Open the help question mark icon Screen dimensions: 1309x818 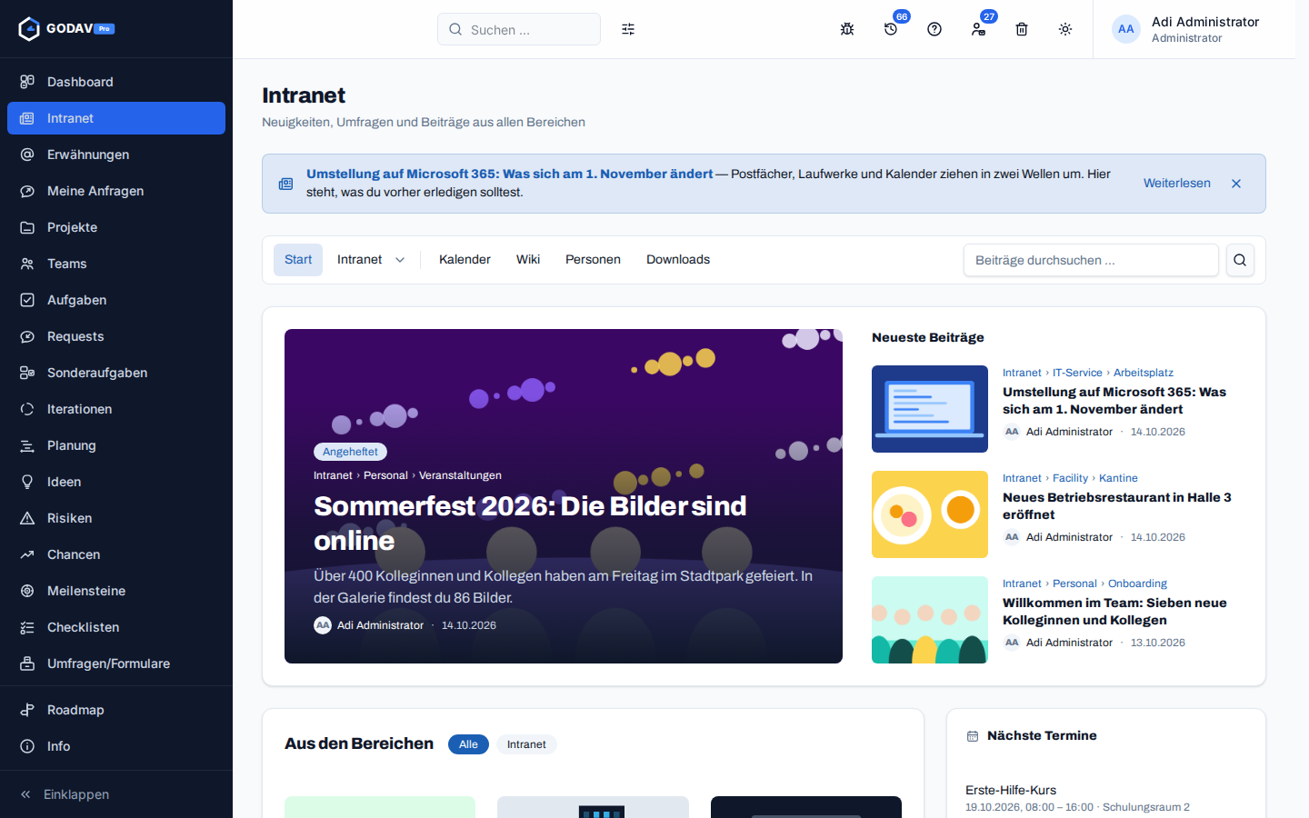(x=934, y=29)
